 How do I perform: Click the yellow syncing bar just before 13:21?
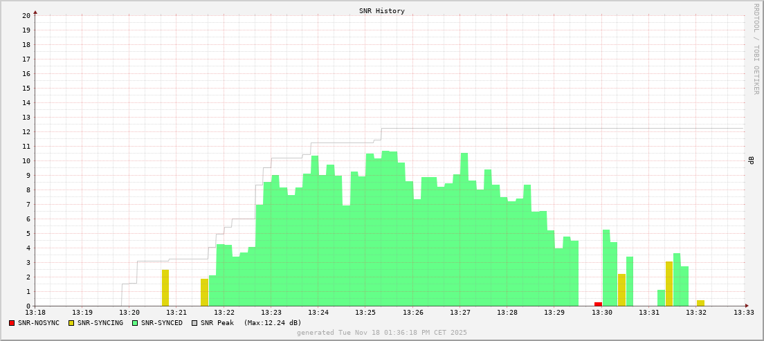(165, 288)
